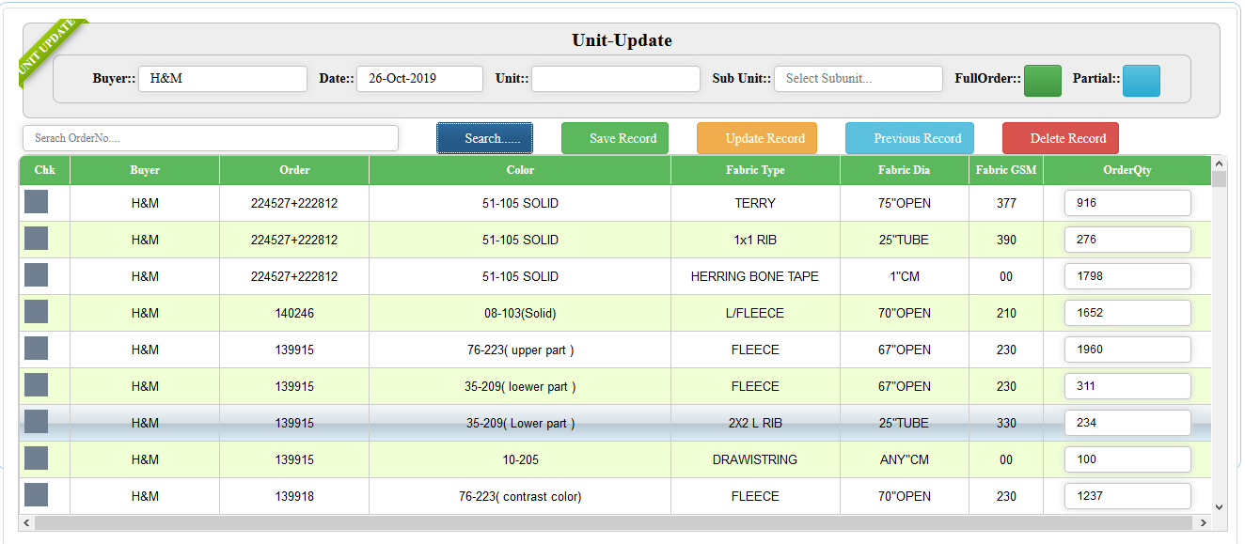Click the 1"CM fabric dia cell
The width and height of the screenshot is (1245, 544).
tap(905, 276)
